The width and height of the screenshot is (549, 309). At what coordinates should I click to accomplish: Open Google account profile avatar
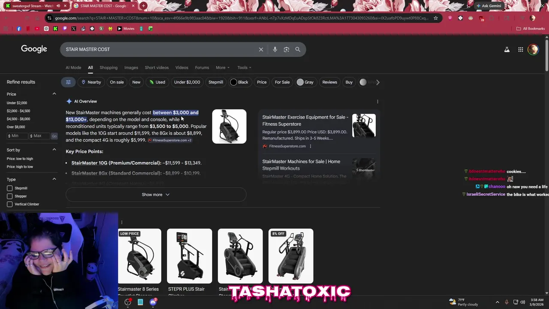tap(533, 49)
